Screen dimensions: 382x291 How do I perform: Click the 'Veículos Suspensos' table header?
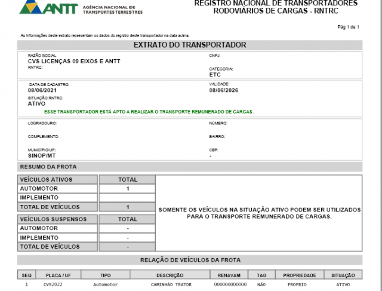click(x=53, y=219)
